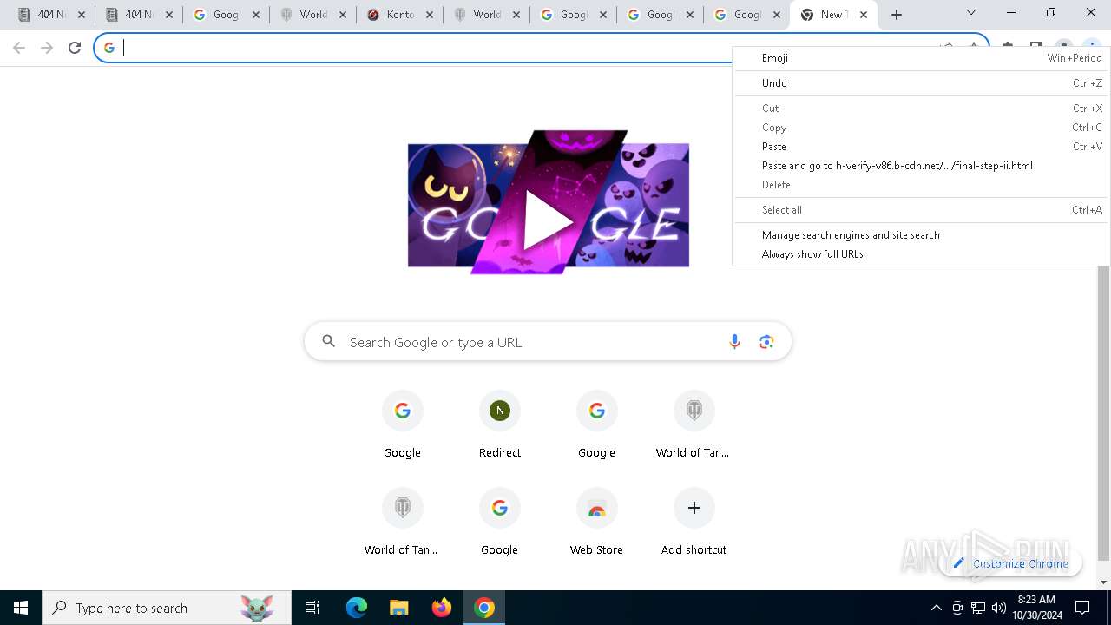The image size is (1111, 625).
Task: Click the forward navigation arrow
Action: [47, 48]
